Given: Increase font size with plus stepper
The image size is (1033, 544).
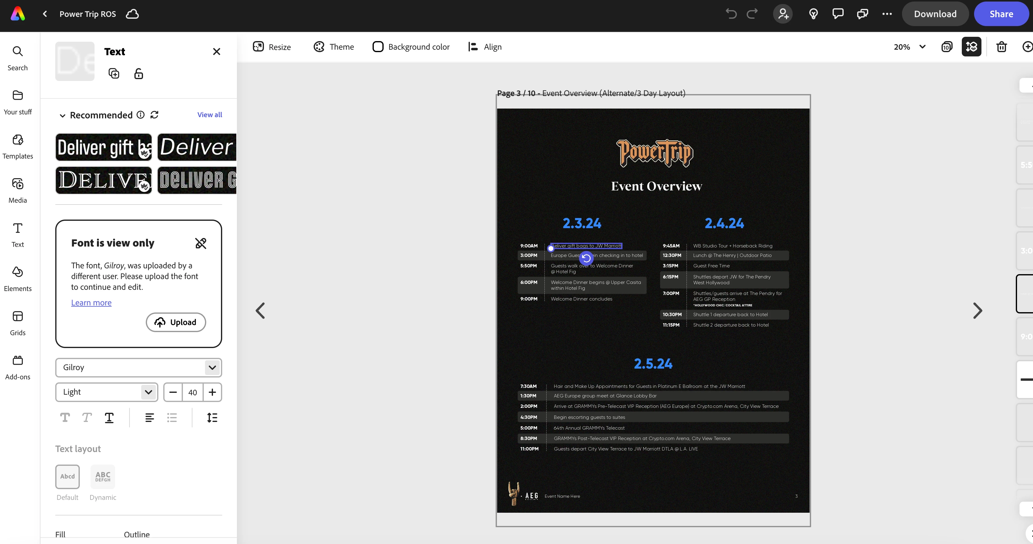Looking at the screenshot, I should tap(212, 392).
